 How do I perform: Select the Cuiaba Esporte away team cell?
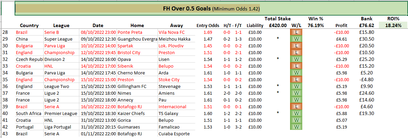[x=174, y=134]
